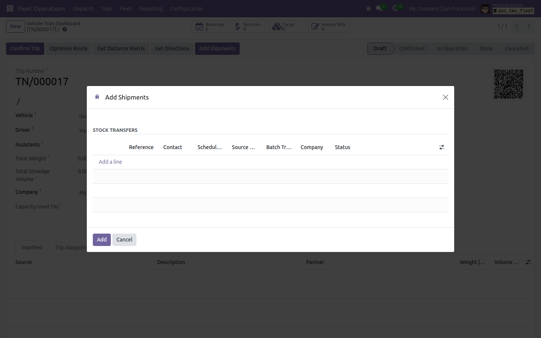541x338 pixels.
Task: Sort Manifest by Weight column
Action: [472, 262]
